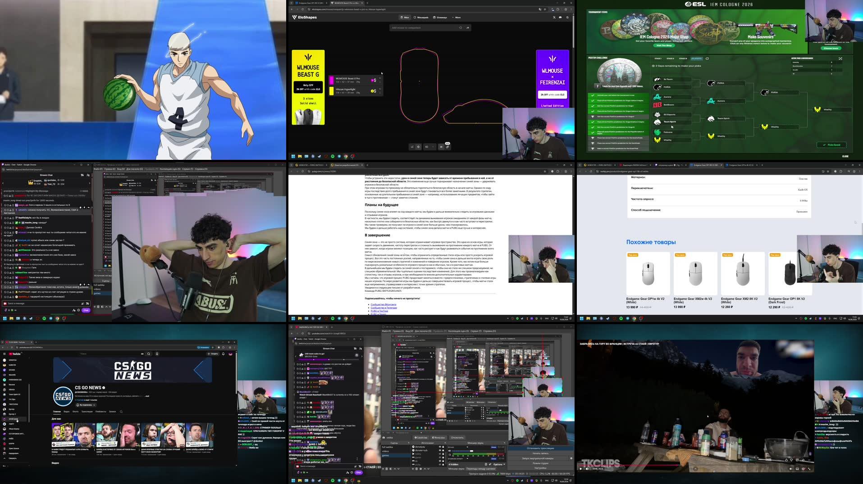Click the YouTube Создать button
Image resolution: width=863 pixels, height=484 pixels.
pyautogui.click(x=213, y=354)
